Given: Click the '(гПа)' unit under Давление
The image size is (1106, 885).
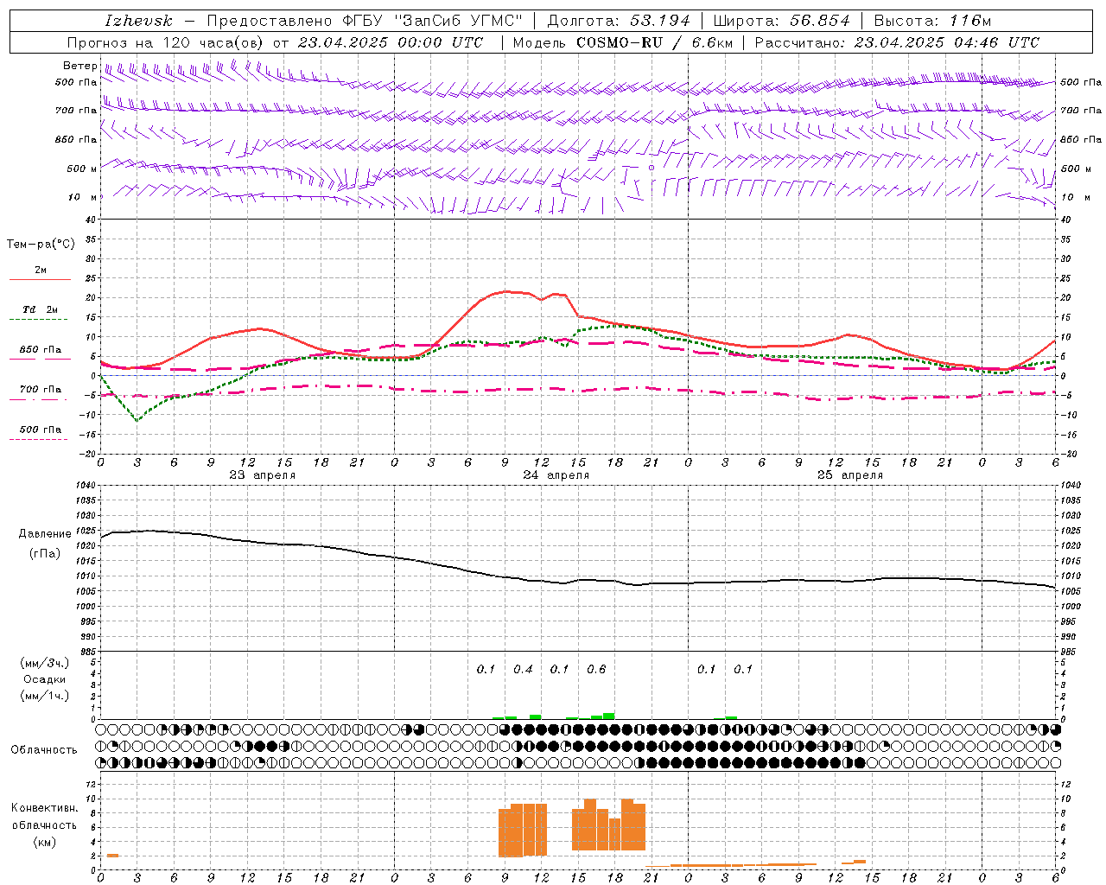Looking at the screenshot, I should pos(45,553).
